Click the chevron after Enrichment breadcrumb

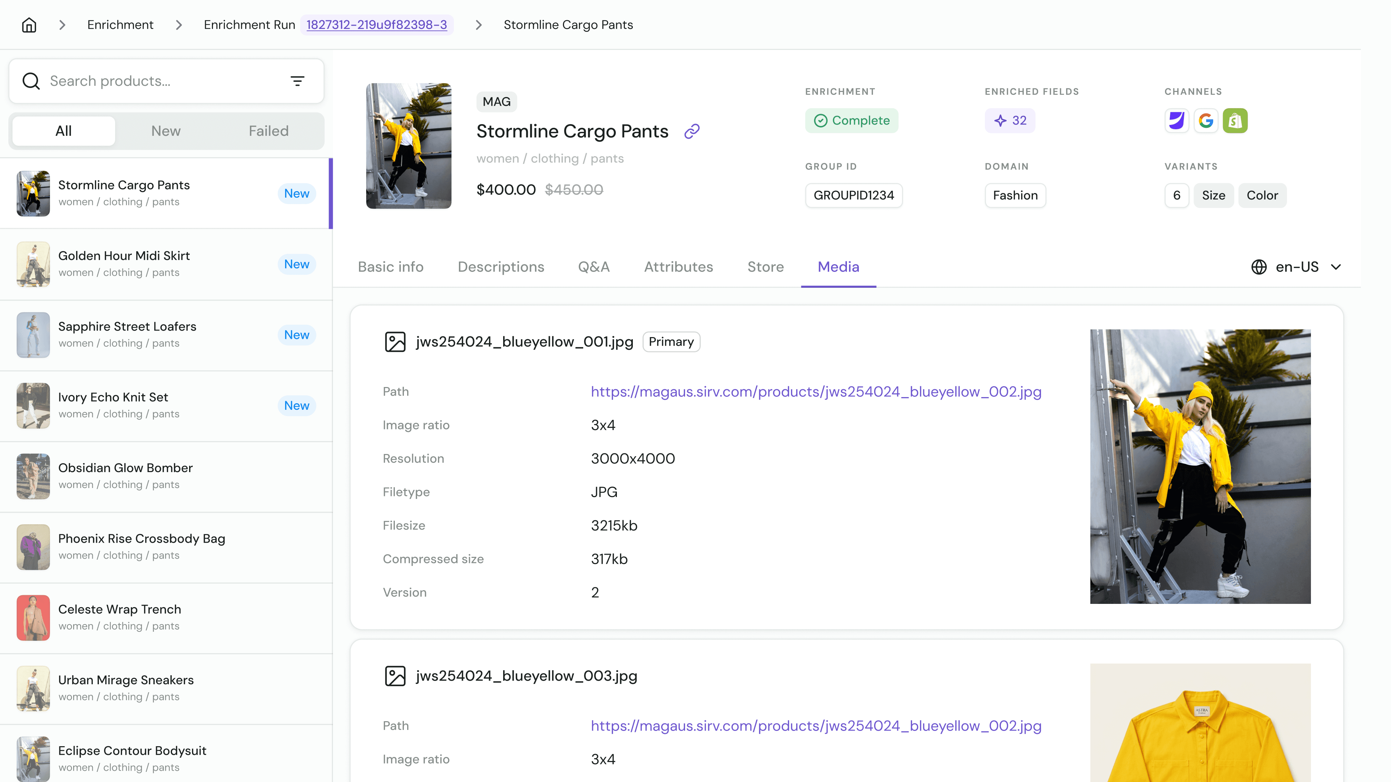click(179, 25)
